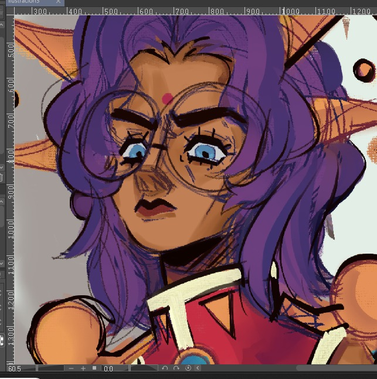The image size is (377, 379).
Task: Click the red bindi dot on the canvas
Action: point(167,99)
